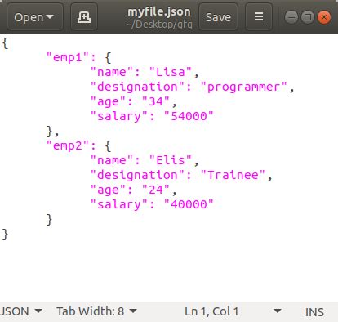Click the "34" age value
This screenshot has width=338, height=322.
pyautogui.click(x=156, y=101)
